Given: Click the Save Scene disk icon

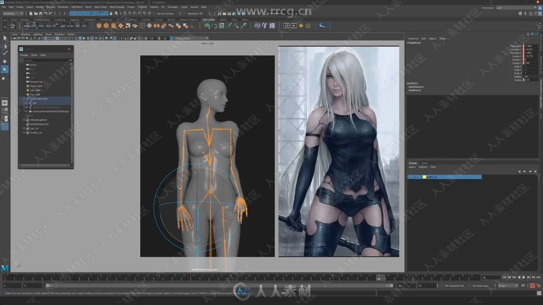Looking at the screenshot, I should tap(40, 14).
